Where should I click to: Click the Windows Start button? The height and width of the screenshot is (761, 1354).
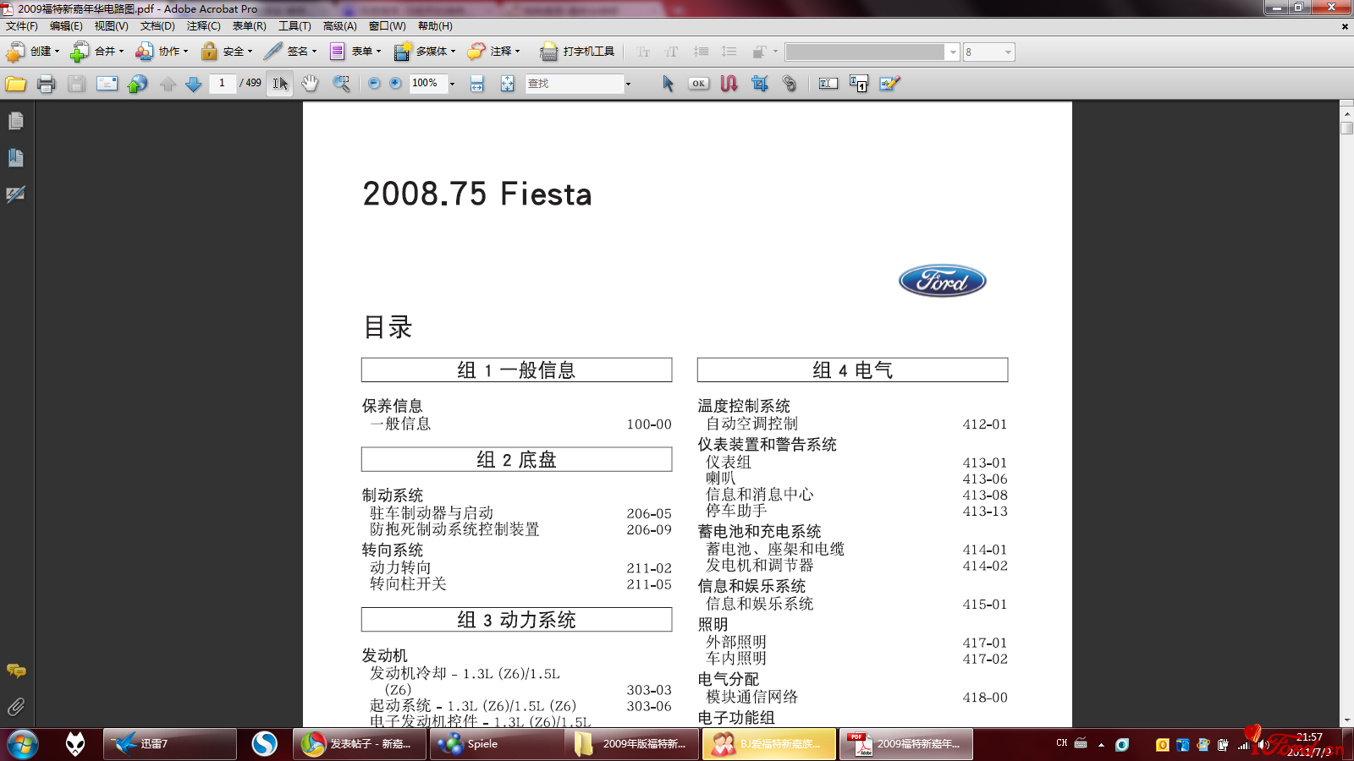pos(23,744)
